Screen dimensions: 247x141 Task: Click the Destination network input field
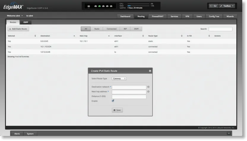(x=129, y=87)
